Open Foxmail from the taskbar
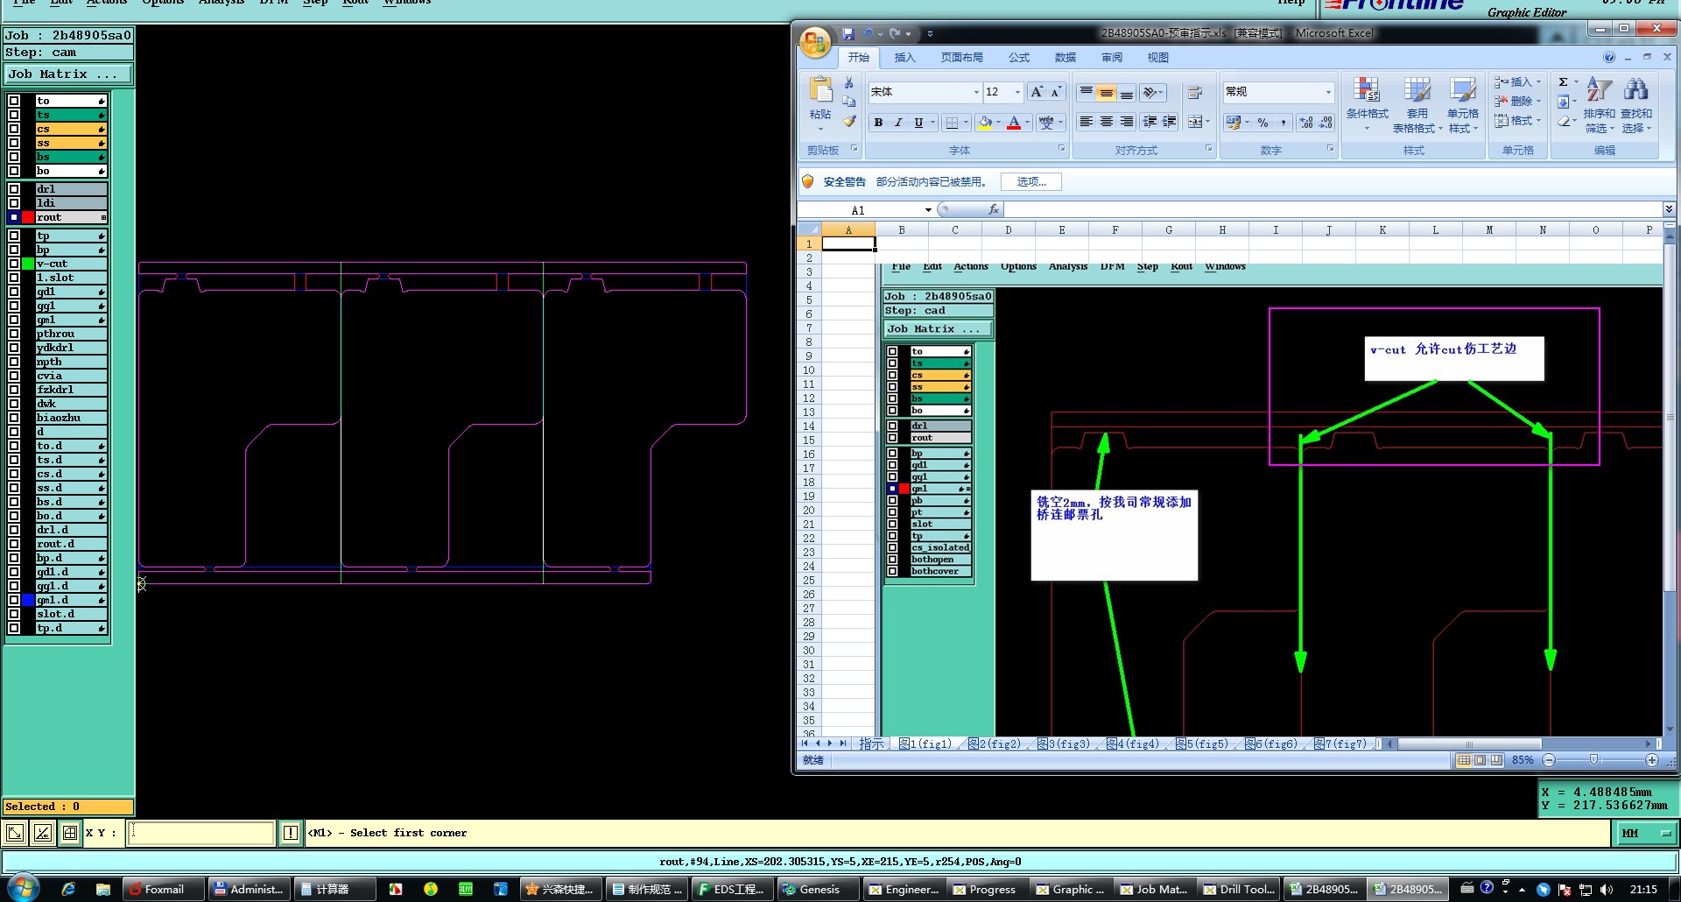Screen dimensions: 1681x902 (164, 889)
